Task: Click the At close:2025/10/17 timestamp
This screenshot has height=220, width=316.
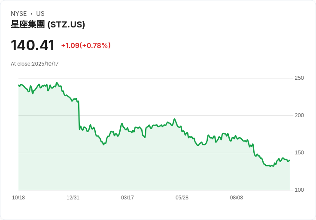Action: point(35,64)
